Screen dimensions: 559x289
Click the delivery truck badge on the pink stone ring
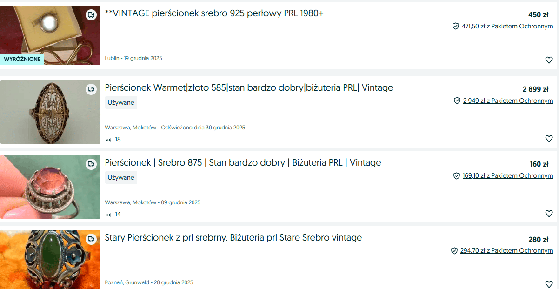[x=91, y=164]
